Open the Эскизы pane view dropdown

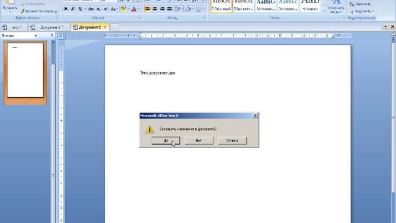pyautogui.click(x=36, y=36)
